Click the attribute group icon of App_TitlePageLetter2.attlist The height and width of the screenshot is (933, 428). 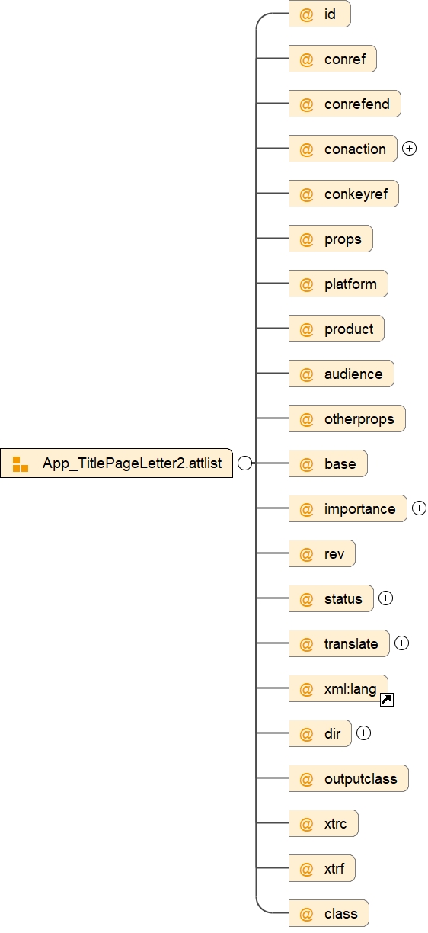(x=21, y=463)
